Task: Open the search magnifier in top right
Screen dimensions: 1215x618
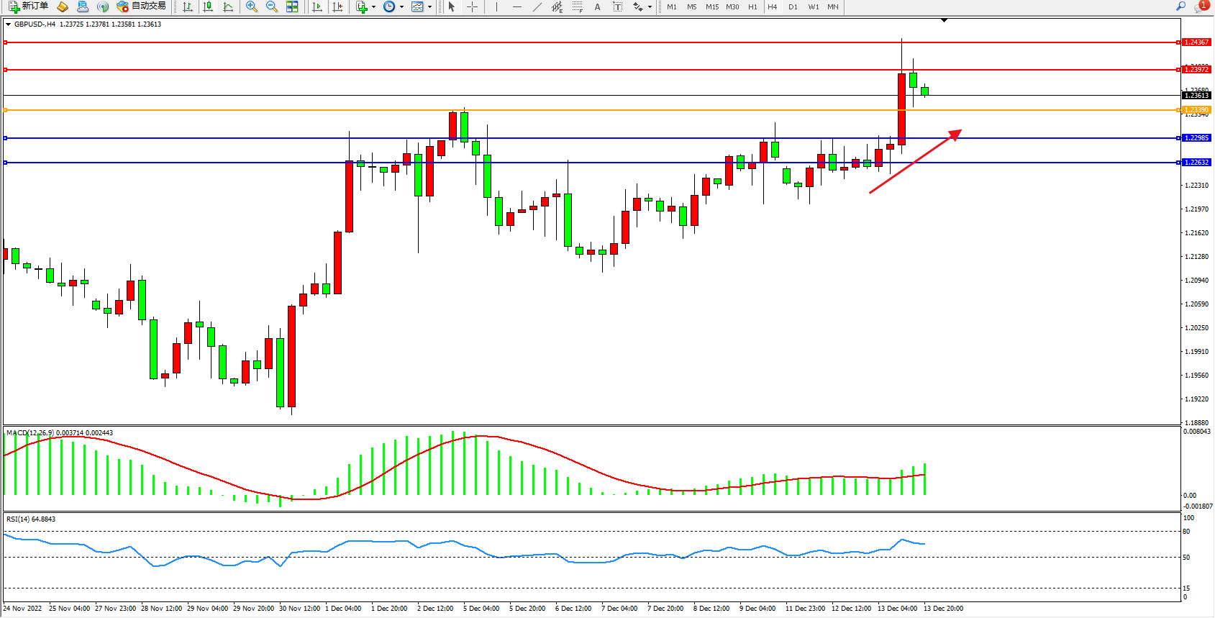Action: tap(1180, 6)
